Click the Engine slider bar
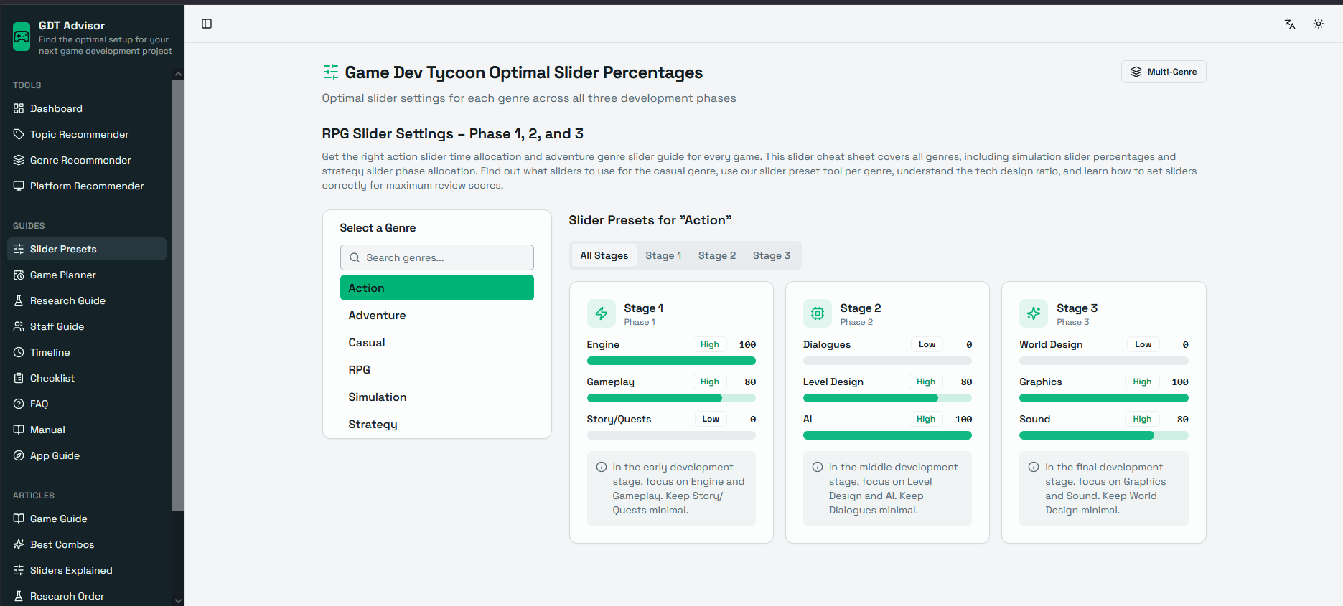The width and height of the screenshot is (1343, 606). pyautogui.click(x=671, y=361)
